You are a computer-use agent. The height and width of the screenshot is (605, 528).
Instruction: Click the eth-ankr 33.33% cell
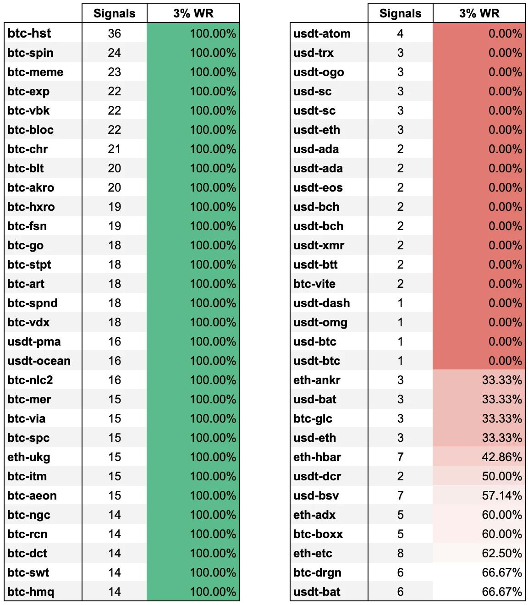coord(479,380)
